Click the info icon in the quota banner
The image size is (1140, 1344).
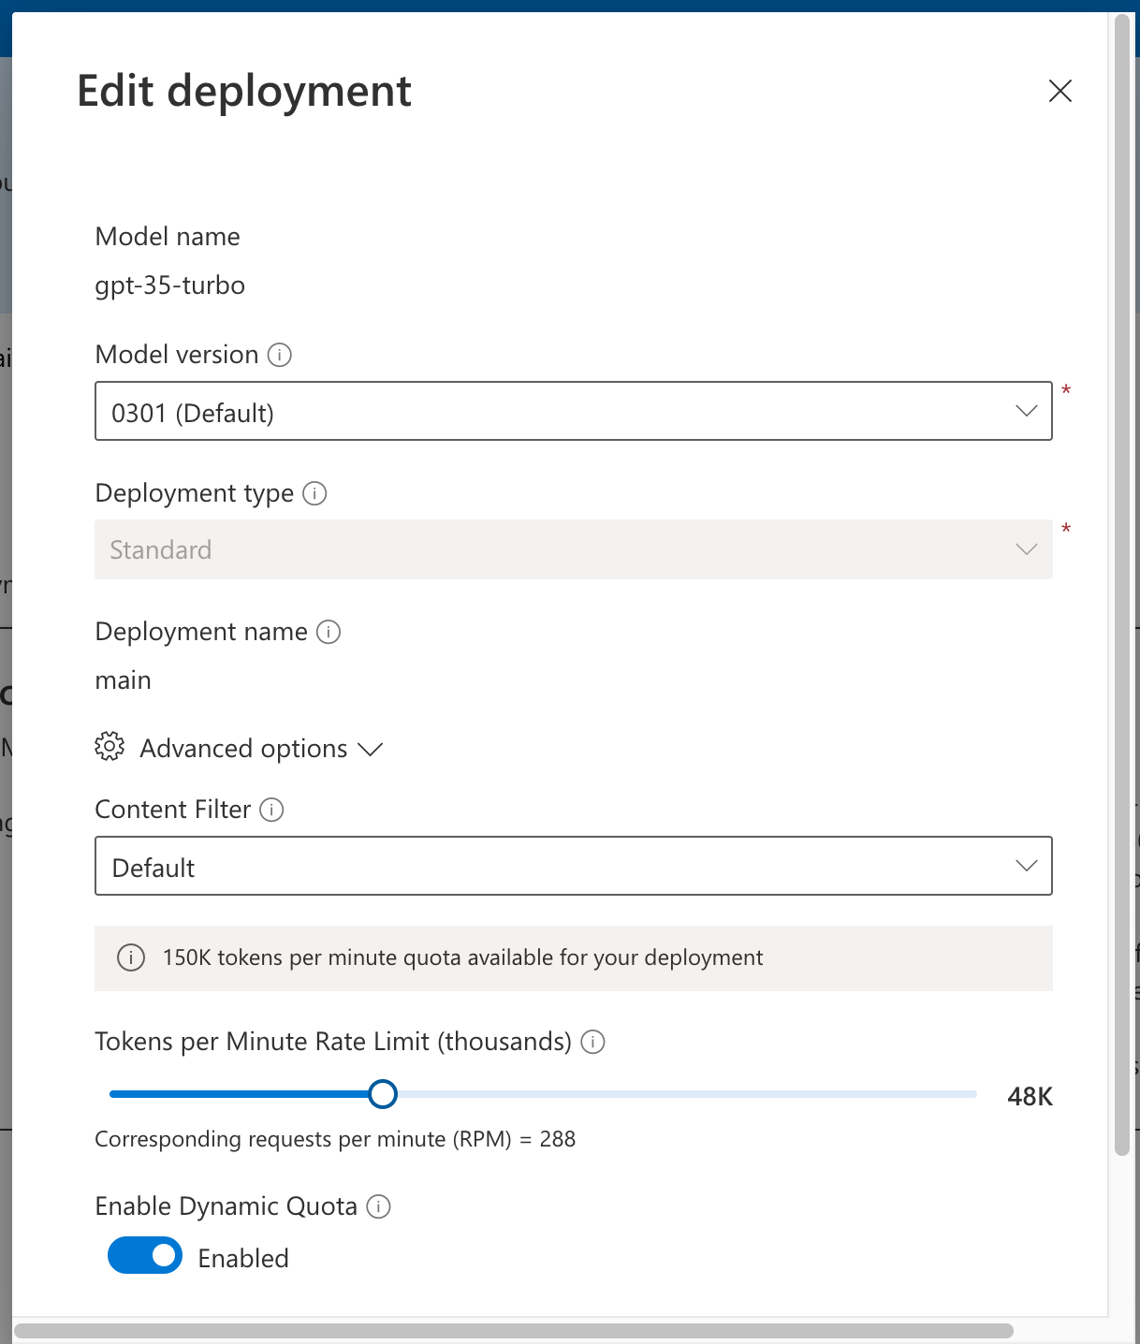pyautogui.click(x=131, y=957)
